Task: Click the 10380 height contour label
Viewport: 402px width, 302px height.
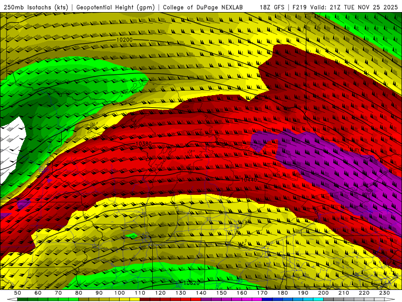Action: point(144,144)
